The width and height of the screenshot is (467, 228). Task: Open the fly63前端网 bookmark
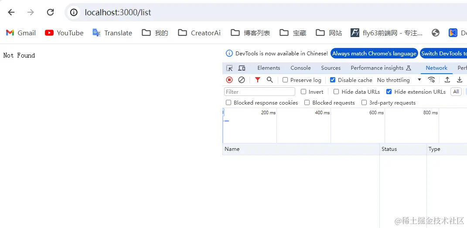(x=387, y=33)
